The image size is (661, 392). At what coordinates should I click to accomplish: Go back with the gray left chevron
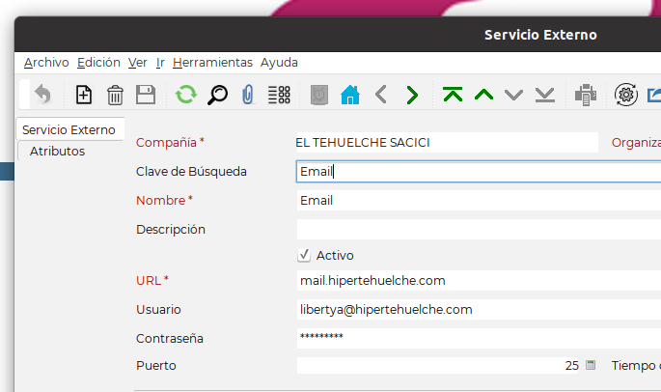[381, 94]
